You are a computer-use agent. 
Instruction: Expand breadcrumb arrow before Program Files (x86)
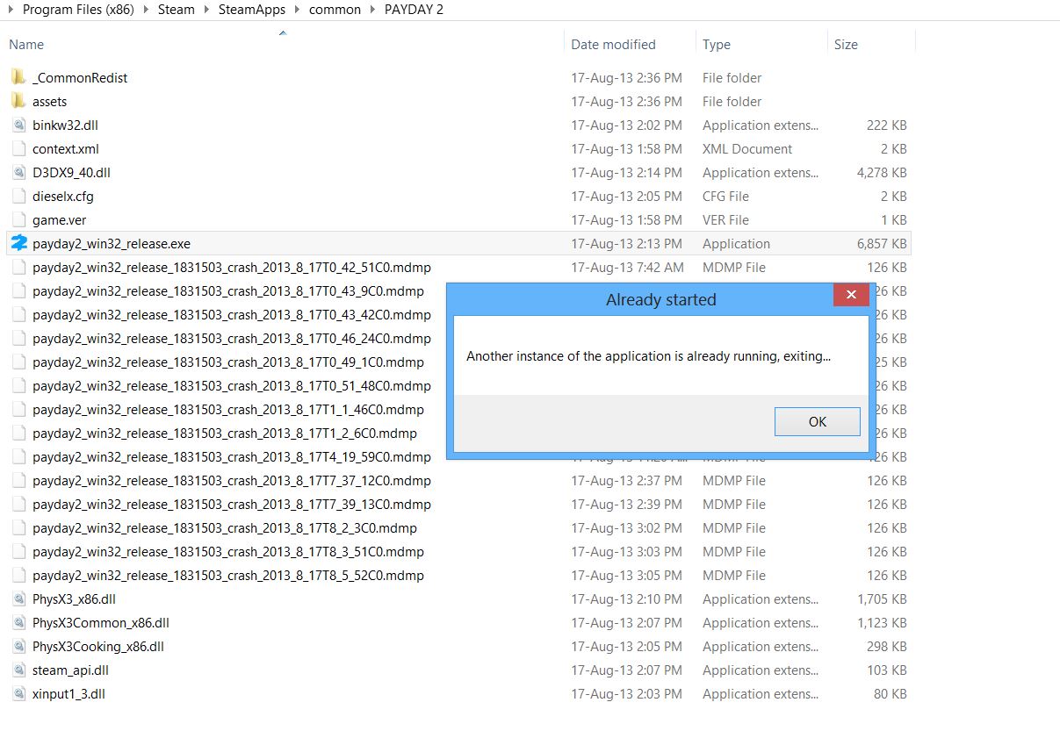[11, 10]
